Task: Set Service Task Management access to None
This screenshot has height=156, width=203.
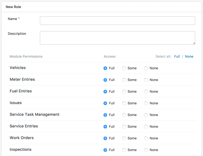Action: [x=146, y=115]
